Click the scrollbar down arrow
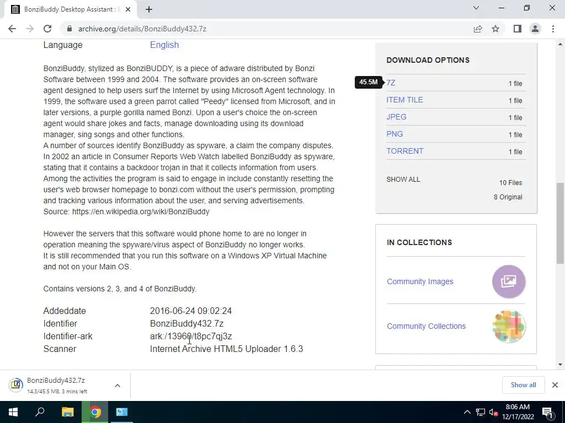The width and height of the screenshot is (565, 423). pos(560,365)
